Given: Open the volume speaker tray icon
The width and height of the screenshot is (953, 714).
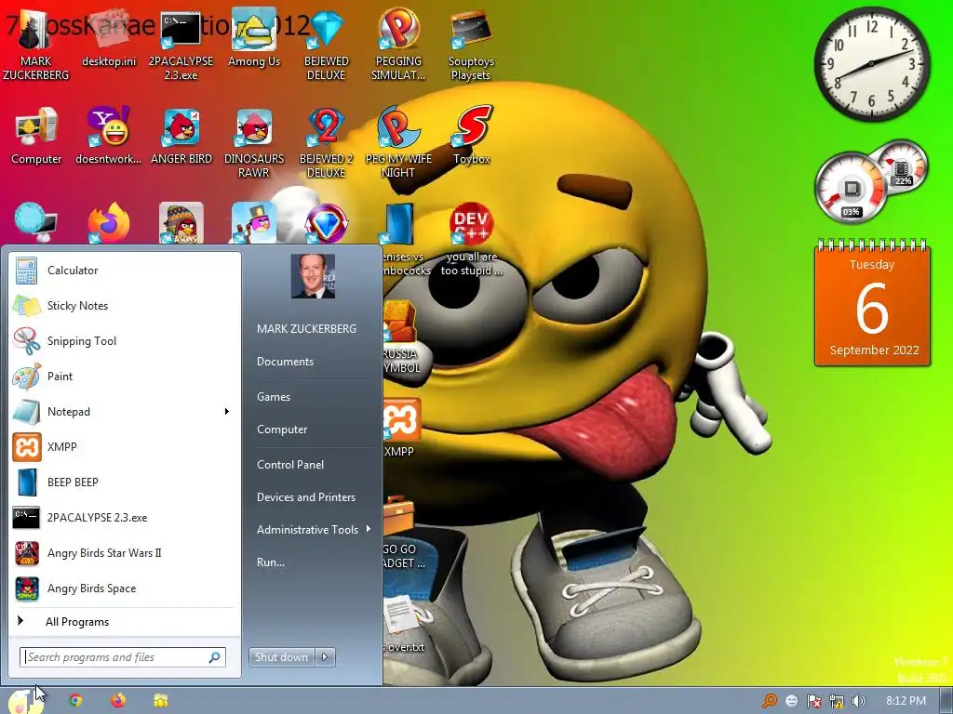Looking at the screenshot, I should coord(858,701).
